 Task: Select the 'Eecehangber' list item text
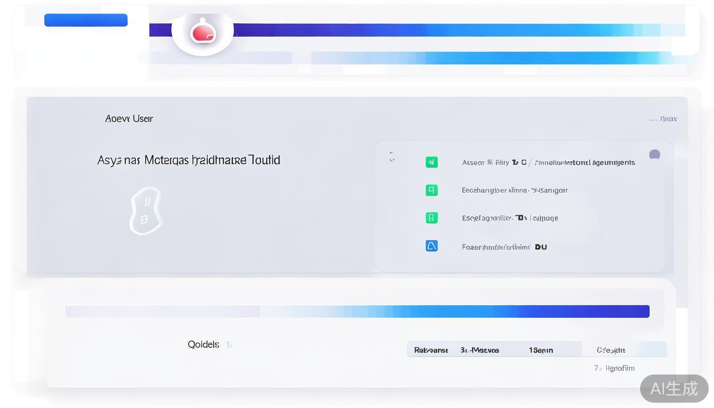[x=514, y=190]
